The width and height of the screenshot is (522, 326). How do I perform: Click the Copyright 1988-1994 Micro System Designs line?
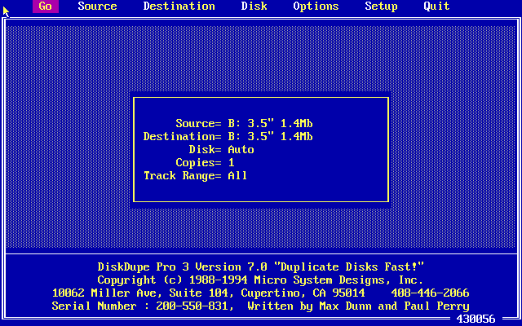click(260, 280)
